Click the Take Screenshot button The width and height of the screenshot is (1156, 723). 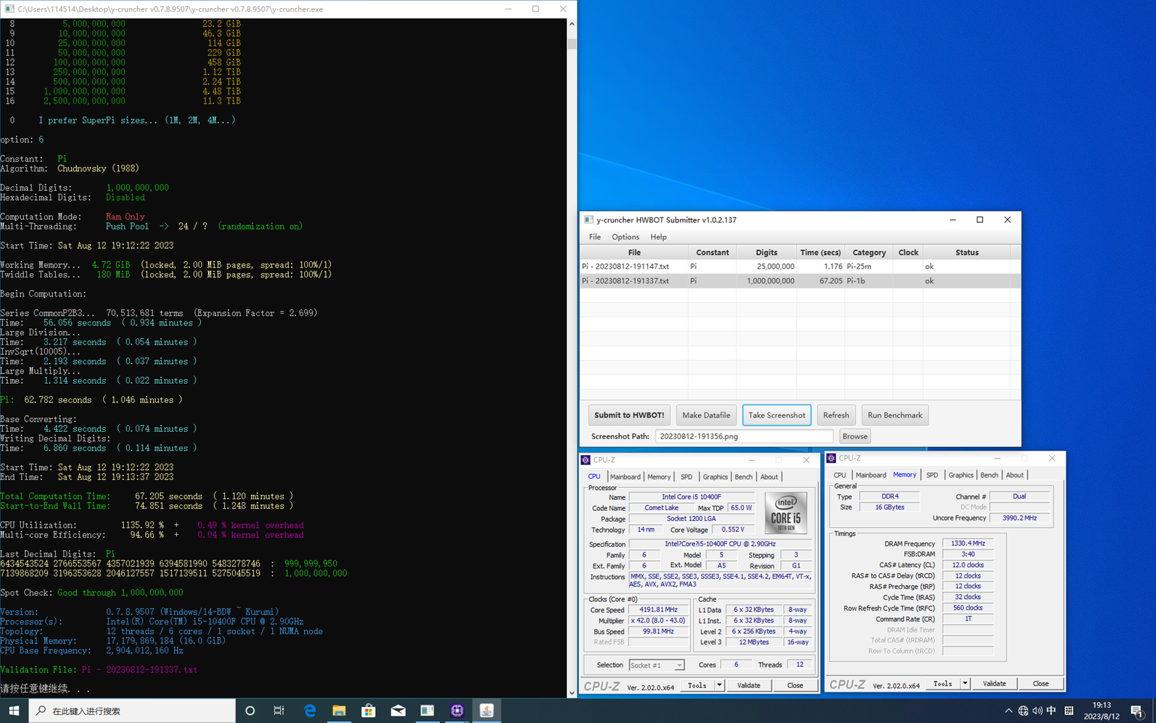[x=777, y=415]
